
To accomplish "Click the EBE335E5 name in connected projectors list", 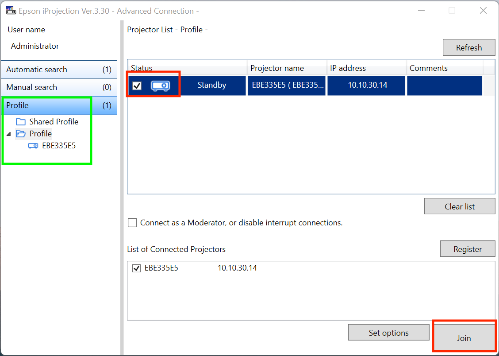I will [161, 268].
